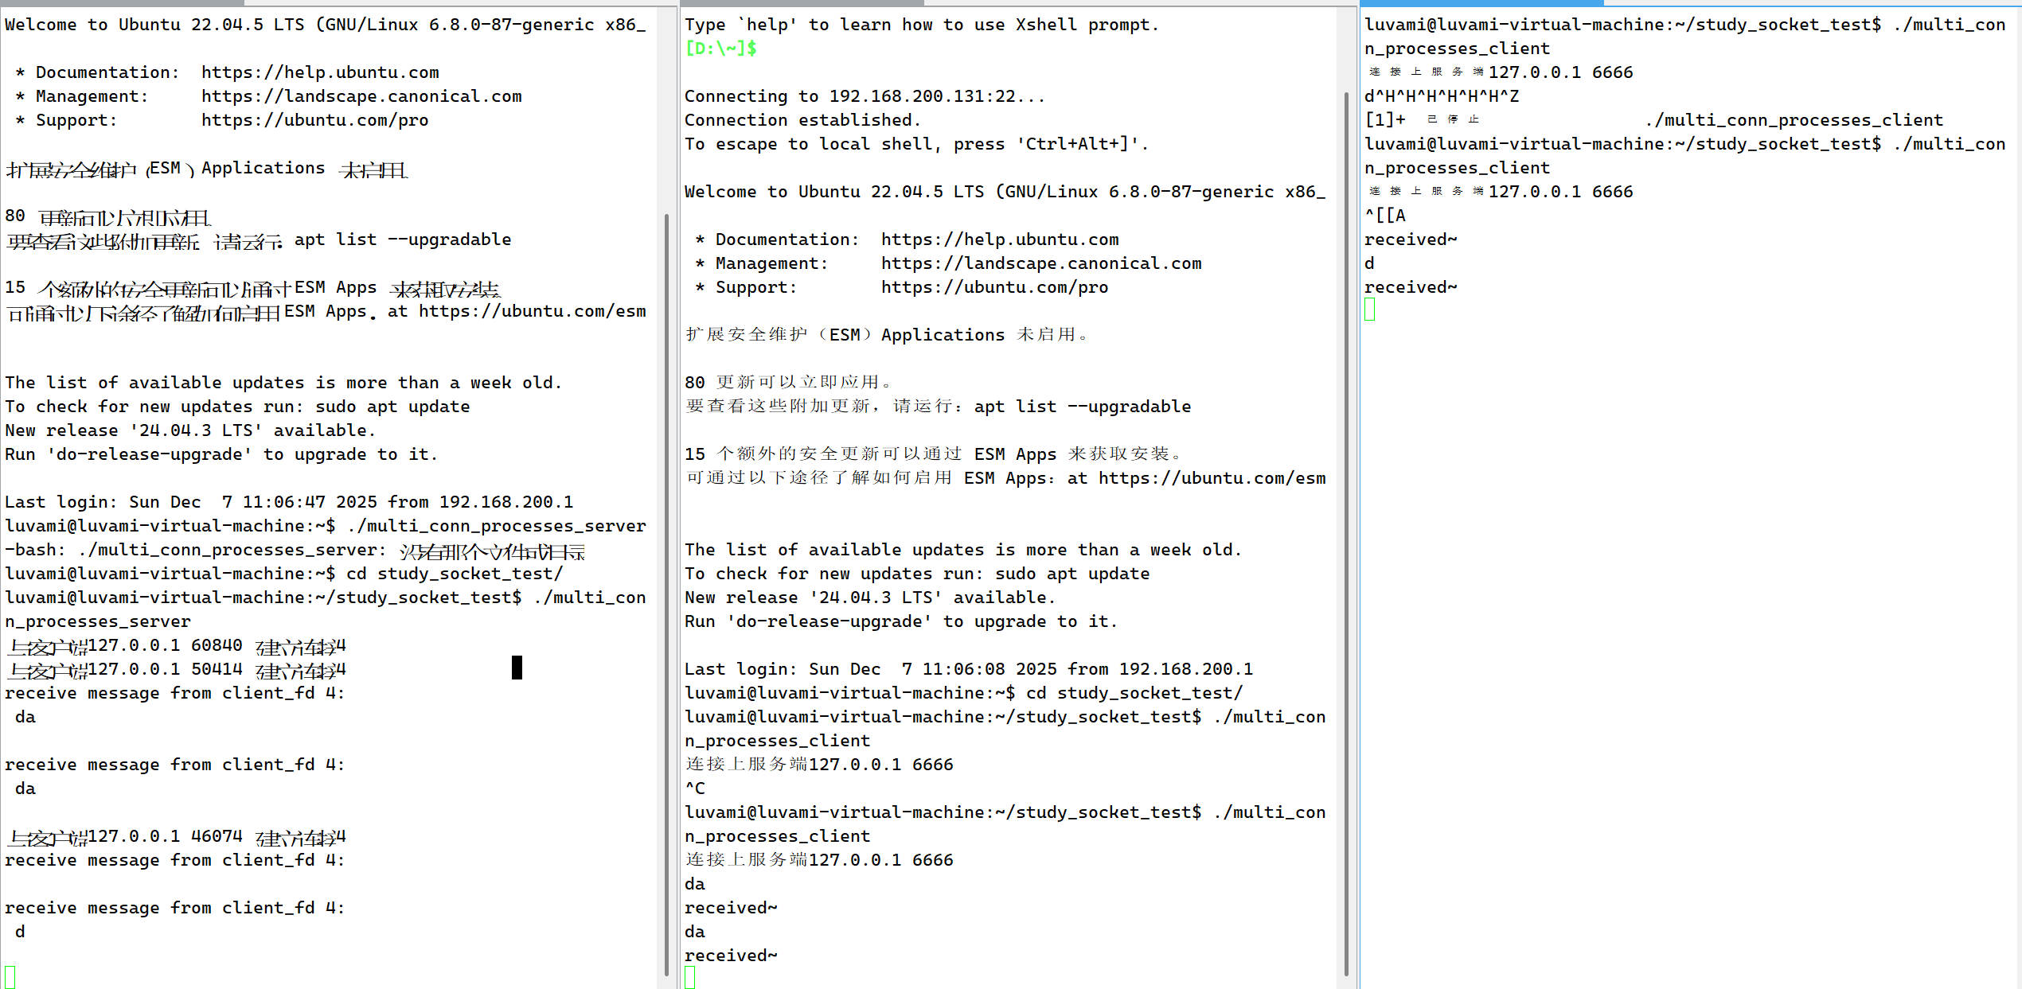Click help.ubuntu.com URL in middle terminal
The width and height of the screenshot is (2022, 989).
1000,239
